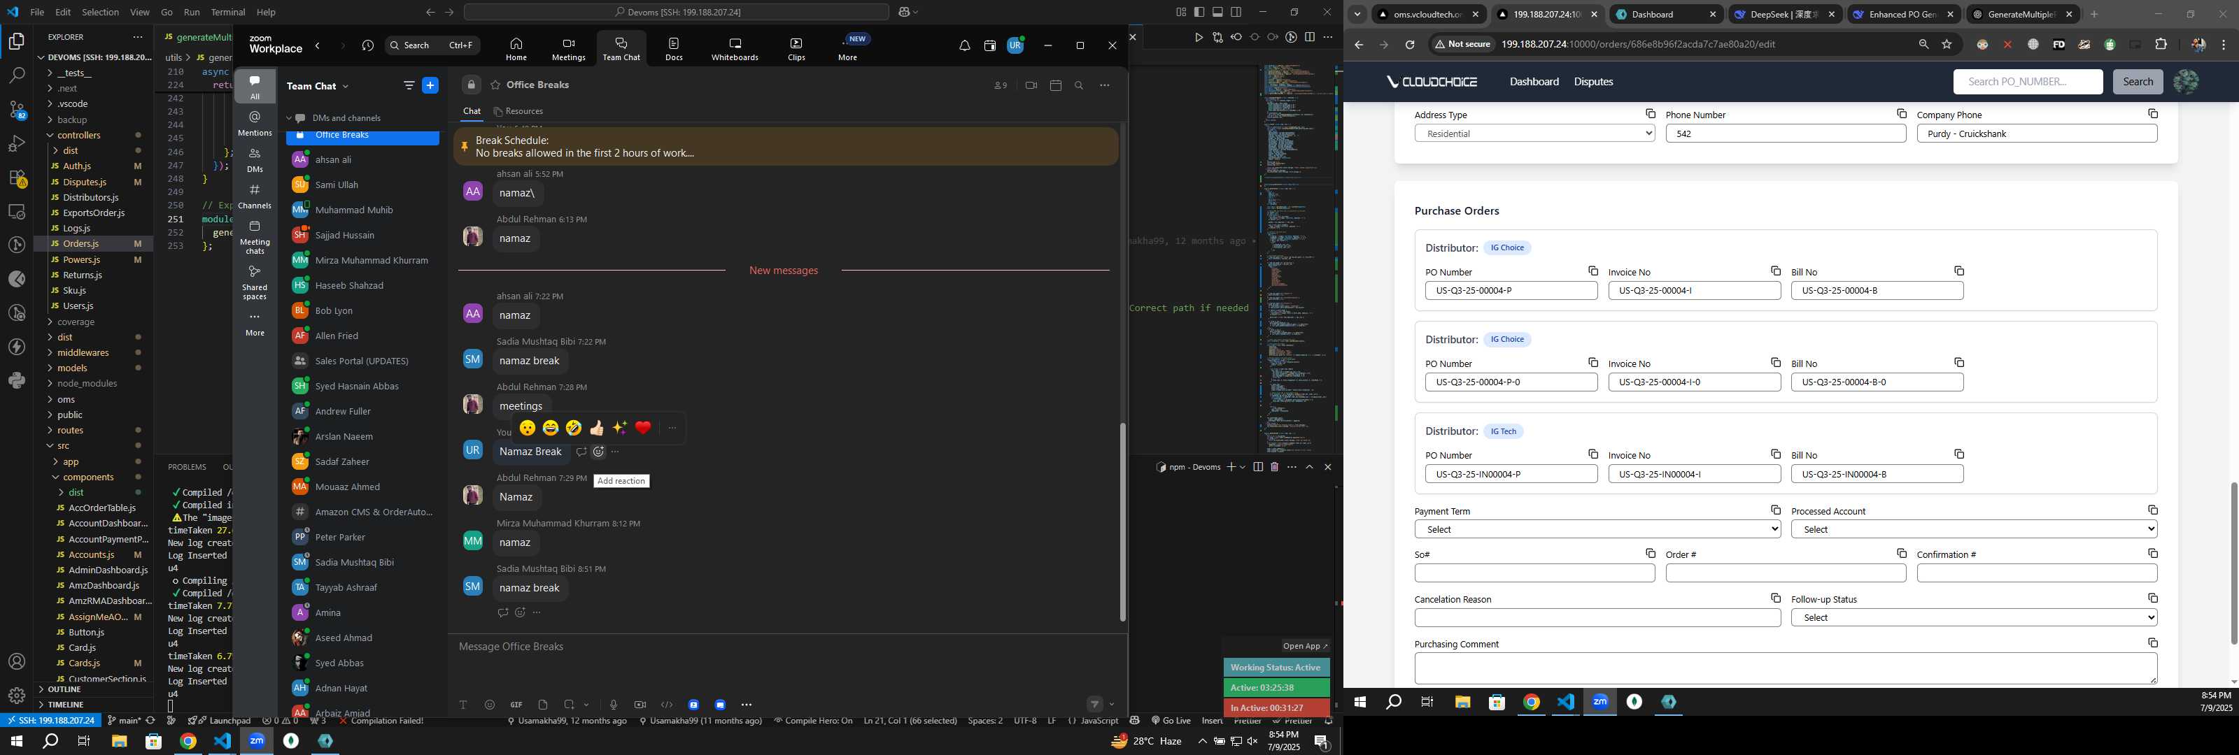The height and width of the screenshot is (755, 2239).
Task: Open DMs in the Zoom sidebar
Action: pos(255,160)
